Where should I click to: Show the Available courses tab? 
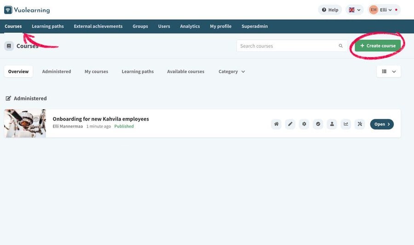[186, 71]
